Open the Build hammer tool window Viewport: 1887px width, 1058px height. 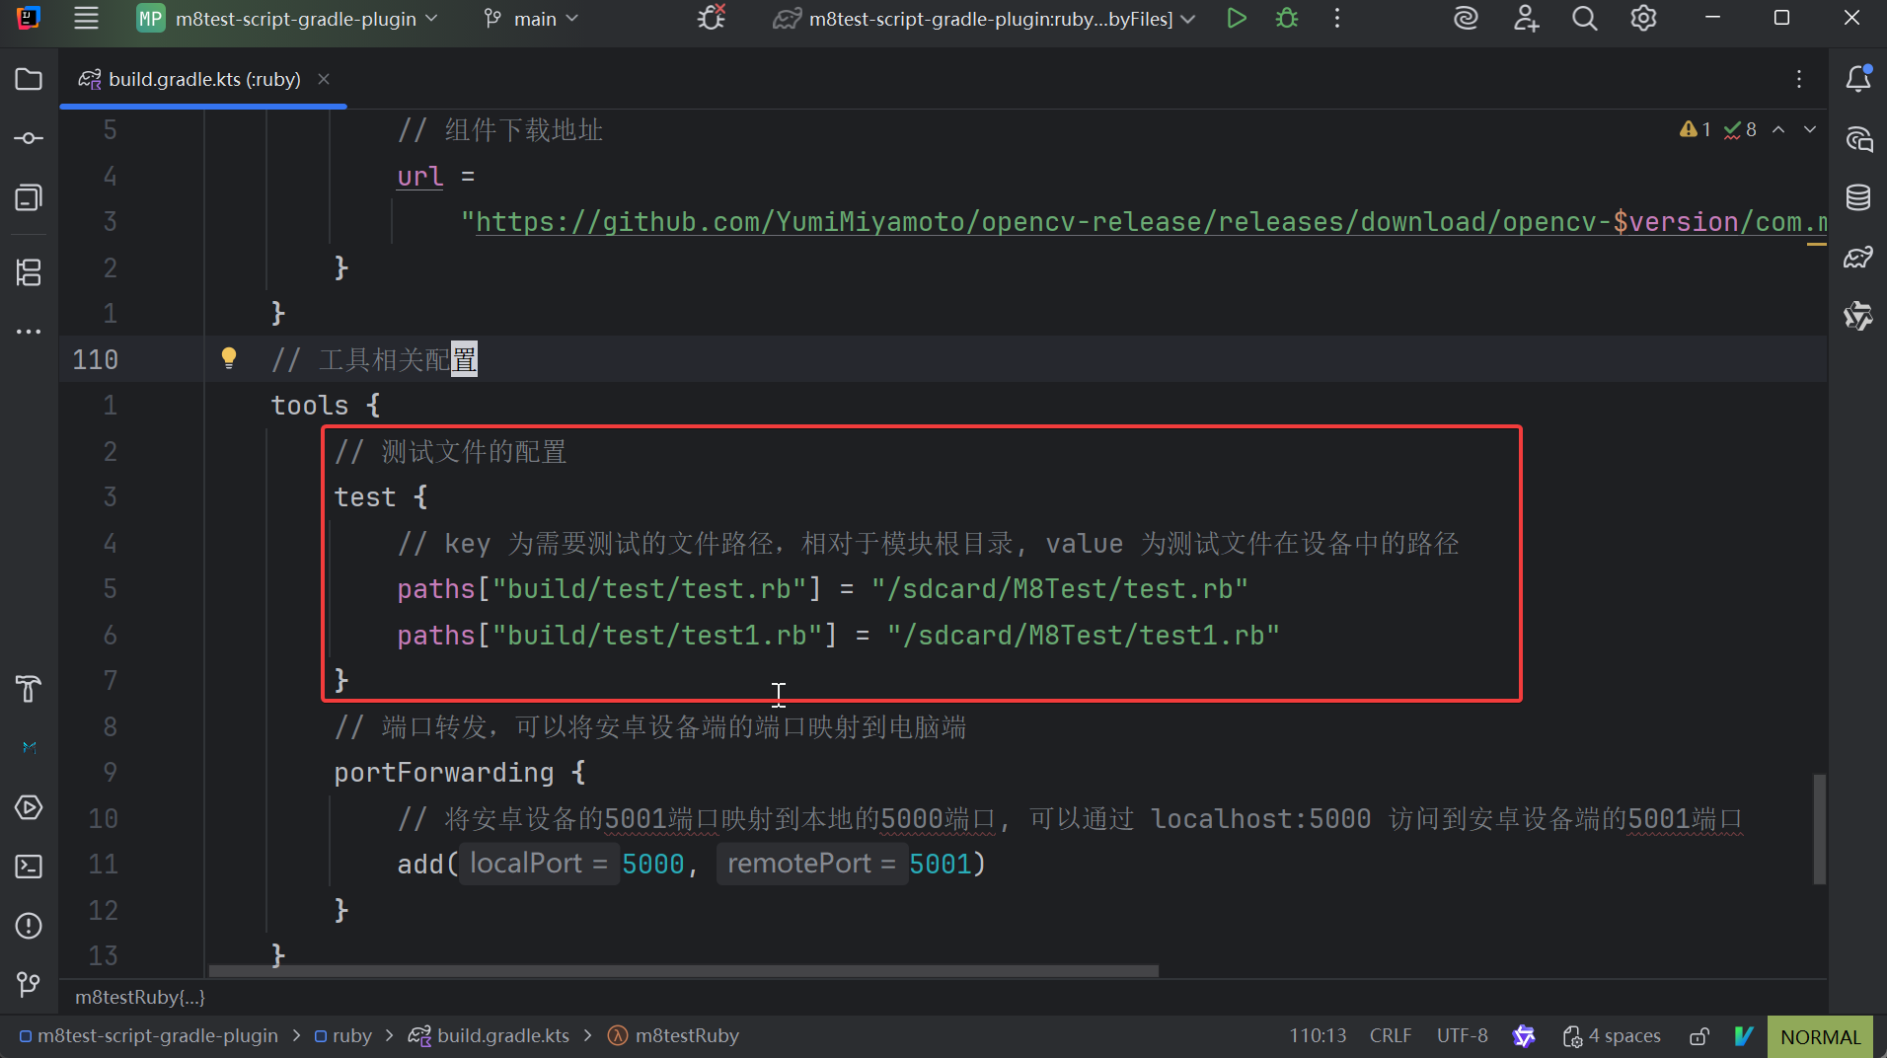click(29, 689)
